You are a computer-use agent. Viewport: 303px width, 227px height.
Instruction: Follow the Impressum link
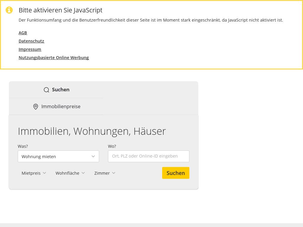30,49
